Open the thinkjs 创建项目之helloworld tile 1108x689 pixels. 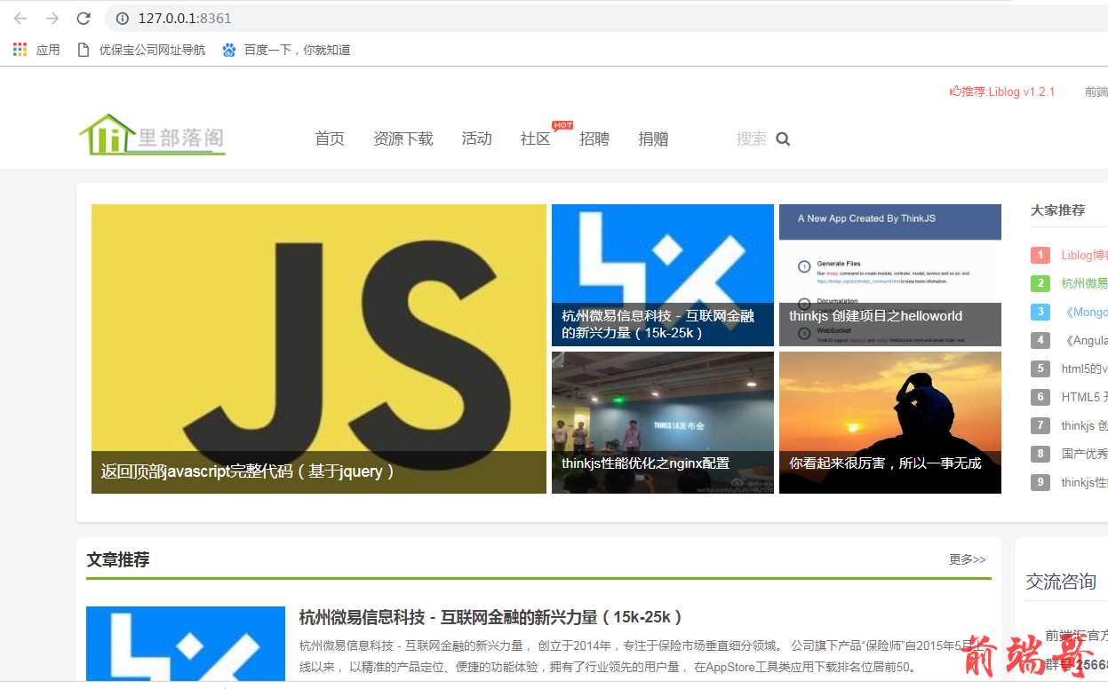coord(890,275)
